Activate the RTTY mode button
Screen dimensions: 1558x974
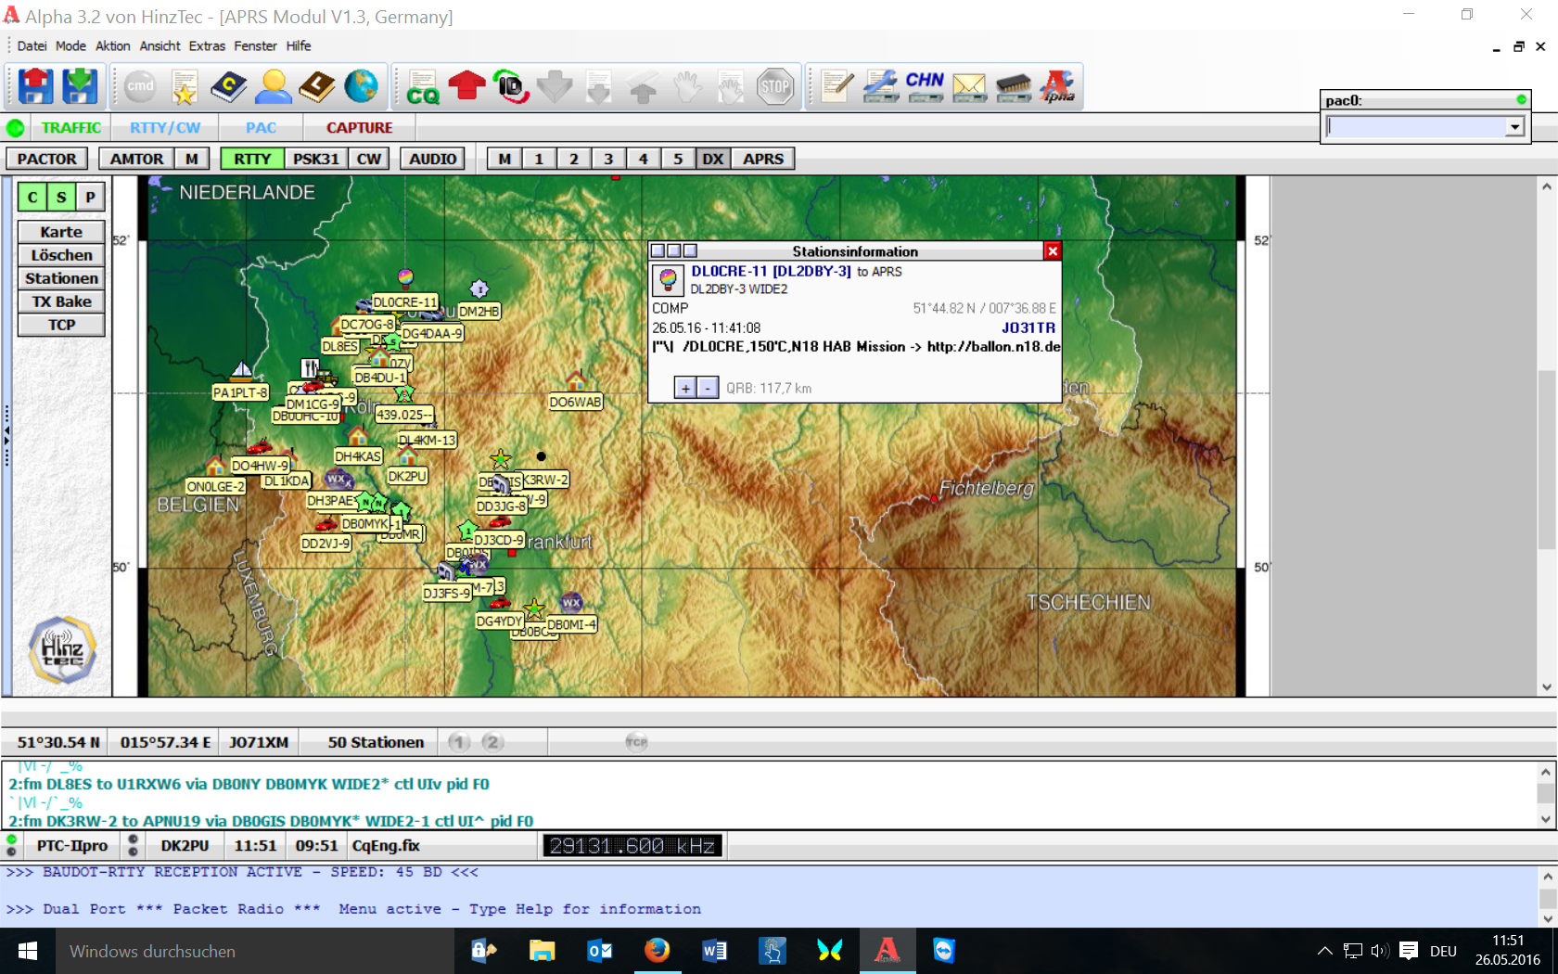coord(252,159)
